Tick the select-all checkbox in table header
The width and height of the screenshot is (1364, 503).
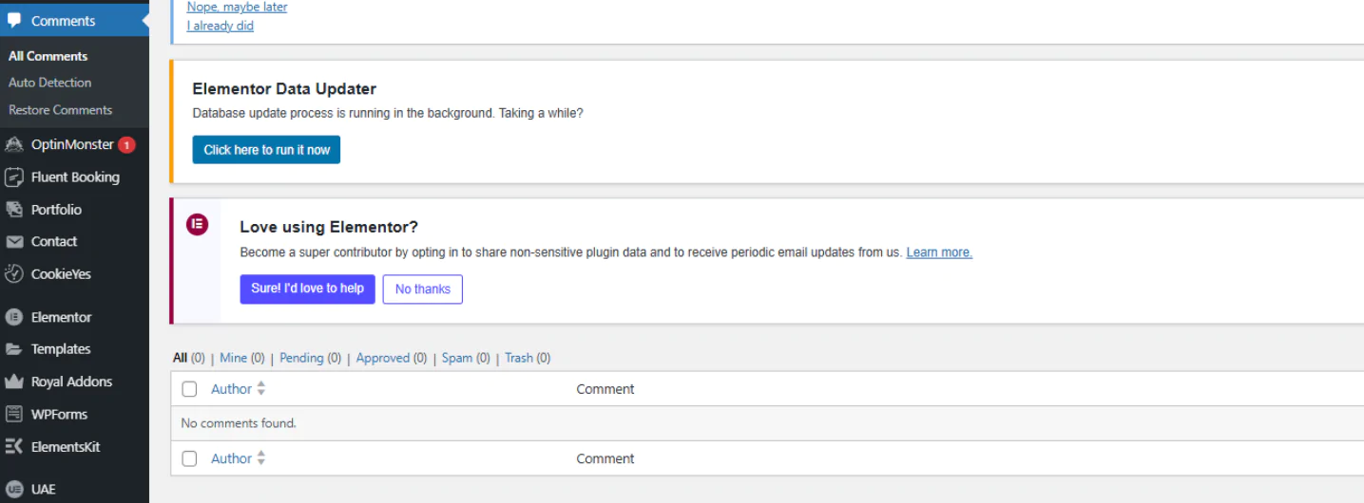click(189, 389)
